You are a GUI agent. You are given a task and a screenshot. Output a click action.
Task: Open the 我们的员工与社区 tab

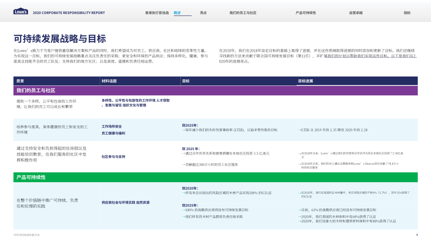[x=243, y=13]
